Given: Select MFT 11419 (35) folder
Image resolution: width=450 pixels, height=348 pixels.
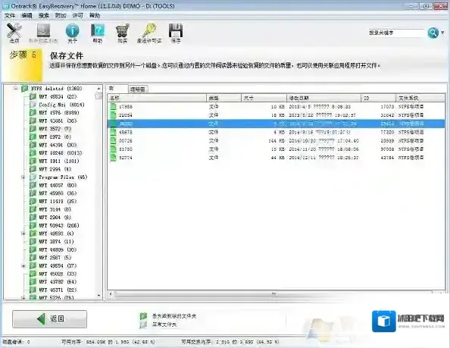Looking at the screenshot, I should 58,201.
